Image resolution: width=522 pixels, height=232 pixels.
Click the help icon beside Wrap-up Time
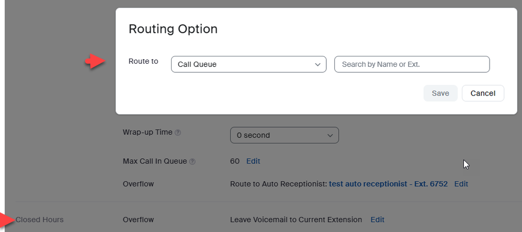pyautogui.click(x=178, y=133)
